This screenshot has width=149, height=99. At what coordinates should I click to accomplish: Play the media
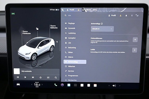pos(25,77)
